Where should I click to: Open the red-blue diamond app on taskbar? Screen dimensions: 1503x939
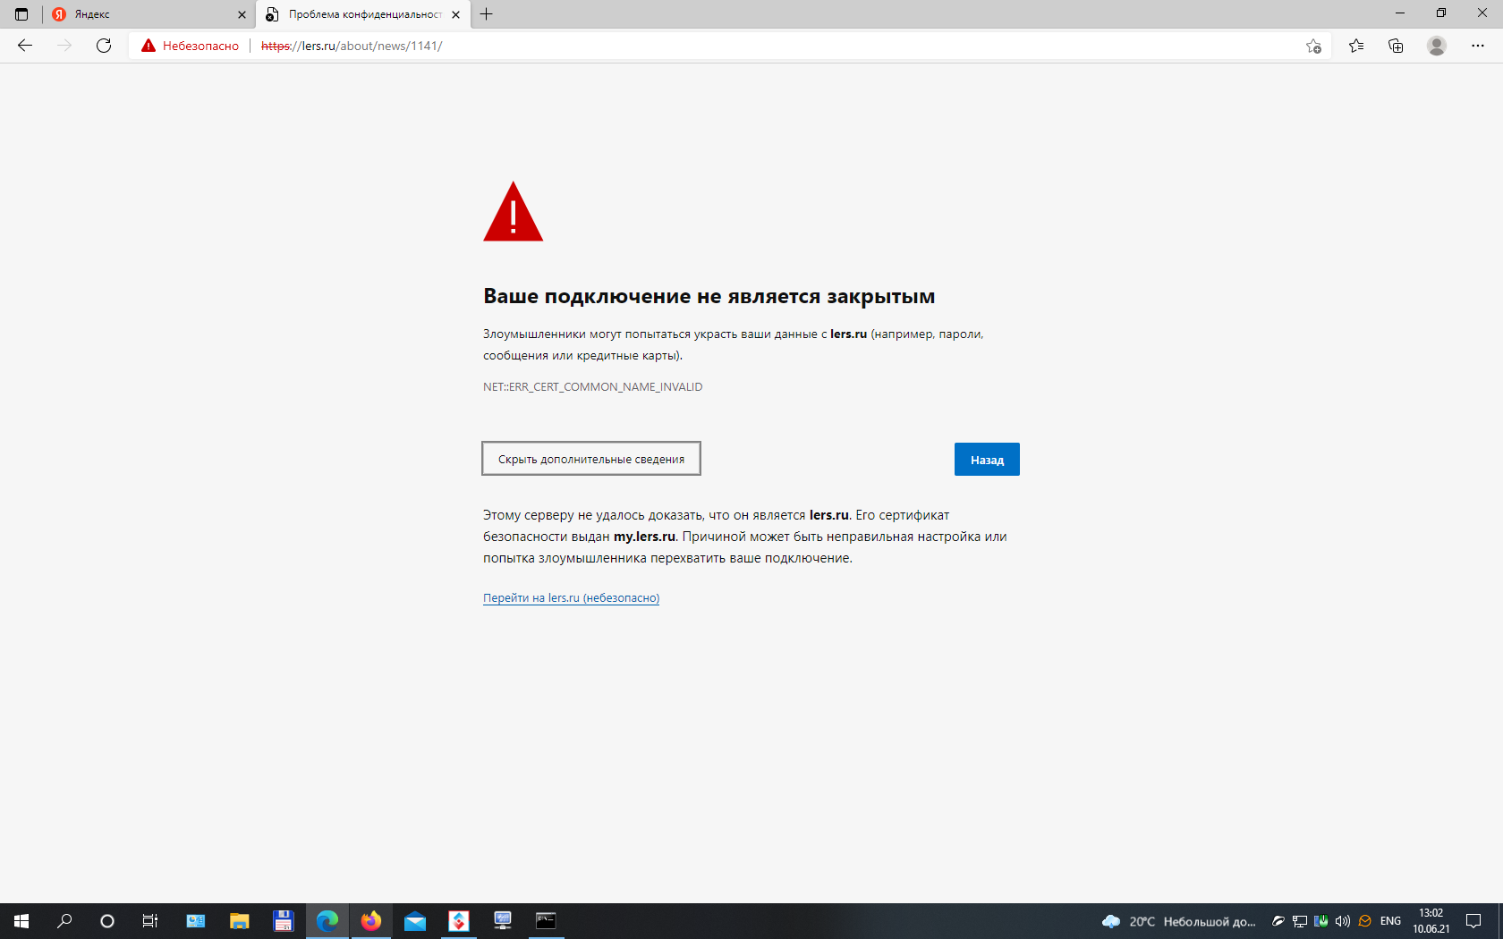[x=459, y=921]
